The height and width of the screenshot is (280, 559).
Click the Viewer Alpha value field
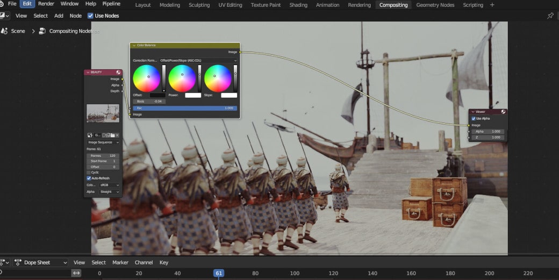(488, 132)
